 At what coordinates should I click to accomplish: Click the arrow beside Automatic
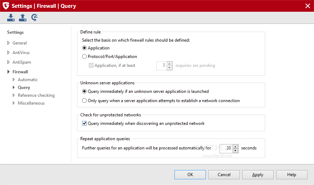(x=14, y=79)
